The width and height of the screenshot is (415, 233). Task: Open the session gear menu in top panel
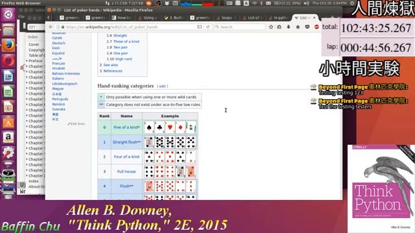[x=352, y=3]
